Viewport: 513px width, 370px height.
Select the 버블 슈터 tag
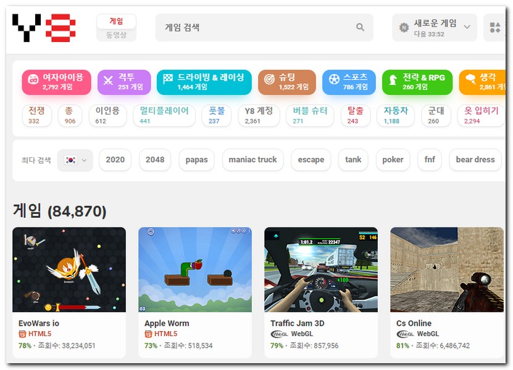(x=311, y=115)
